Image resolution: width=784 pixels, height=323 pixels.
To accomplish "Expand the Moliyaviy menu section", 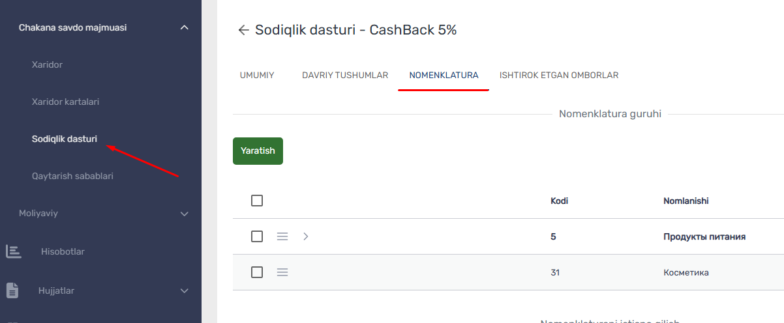I will tap(184, 214).
